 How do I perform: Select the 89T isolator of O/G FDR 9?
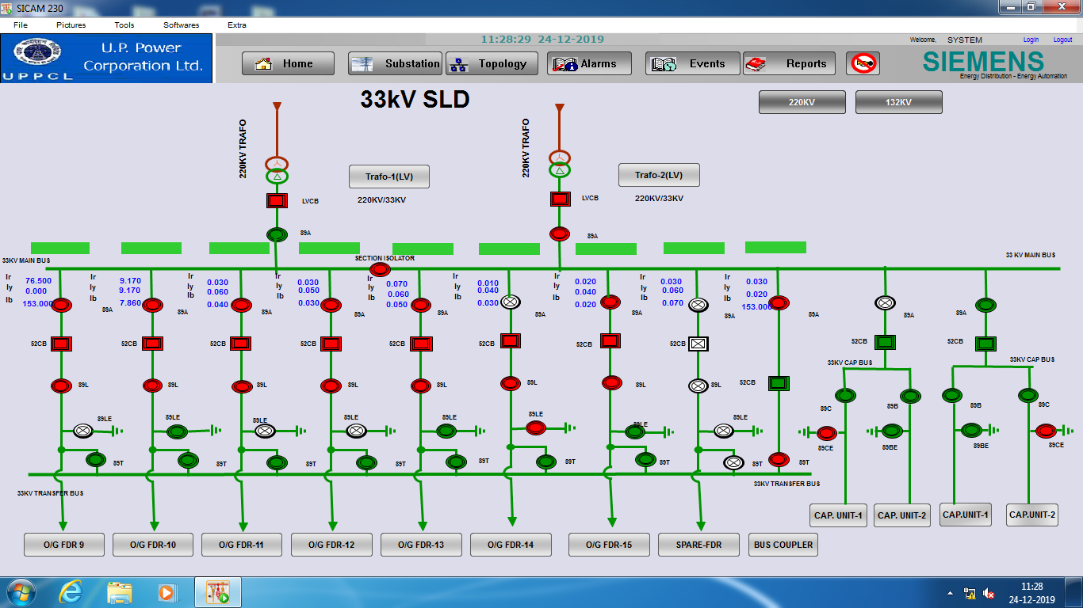(x=97, y=459)
